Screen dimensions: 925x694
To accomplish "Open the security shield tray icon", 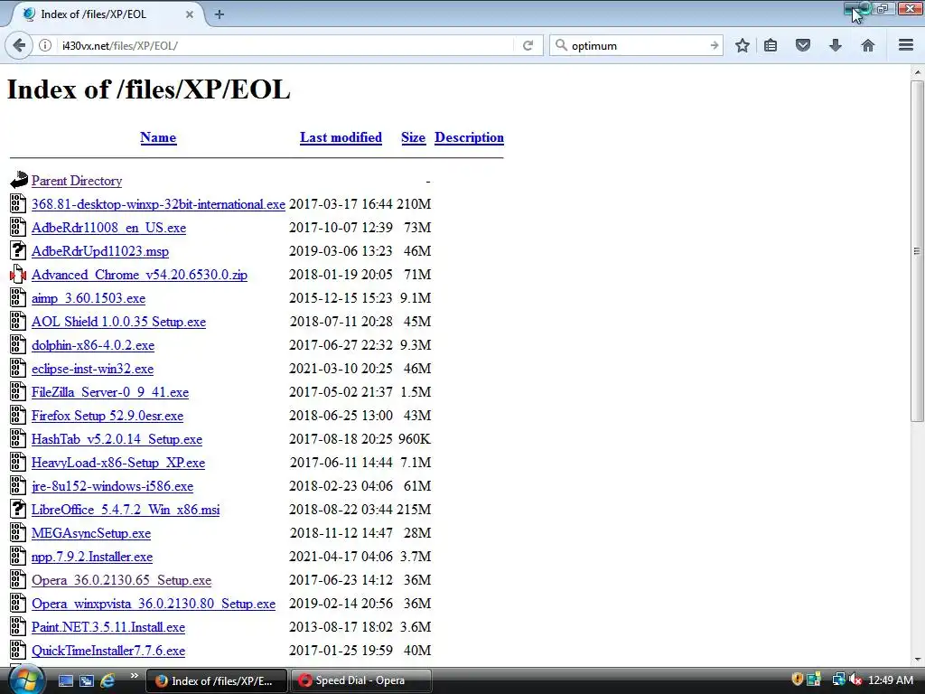I will click(x=797, y=680).
